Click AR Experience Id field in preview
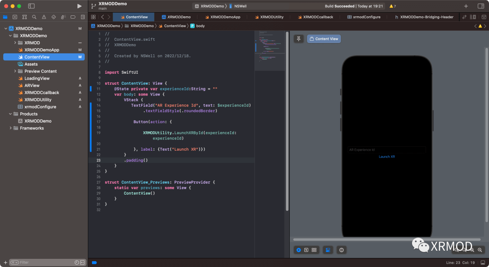This screenshot has height=267, width=489. click(x=387, y=150)
